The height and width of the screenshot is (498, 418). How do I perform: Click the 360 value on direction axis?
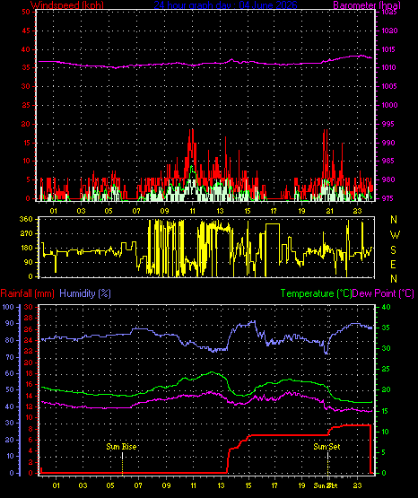[x=26, y=220]
